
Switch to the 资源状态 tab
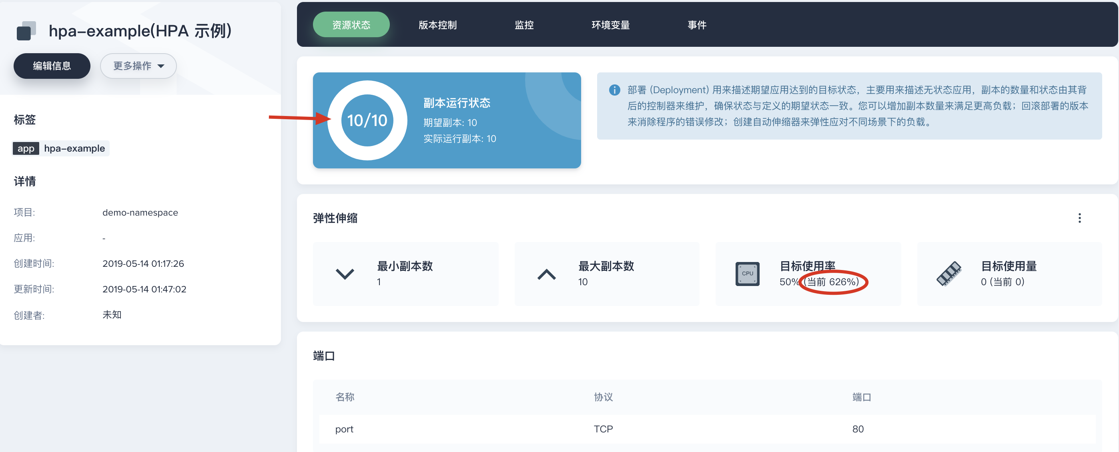point(351,25)
